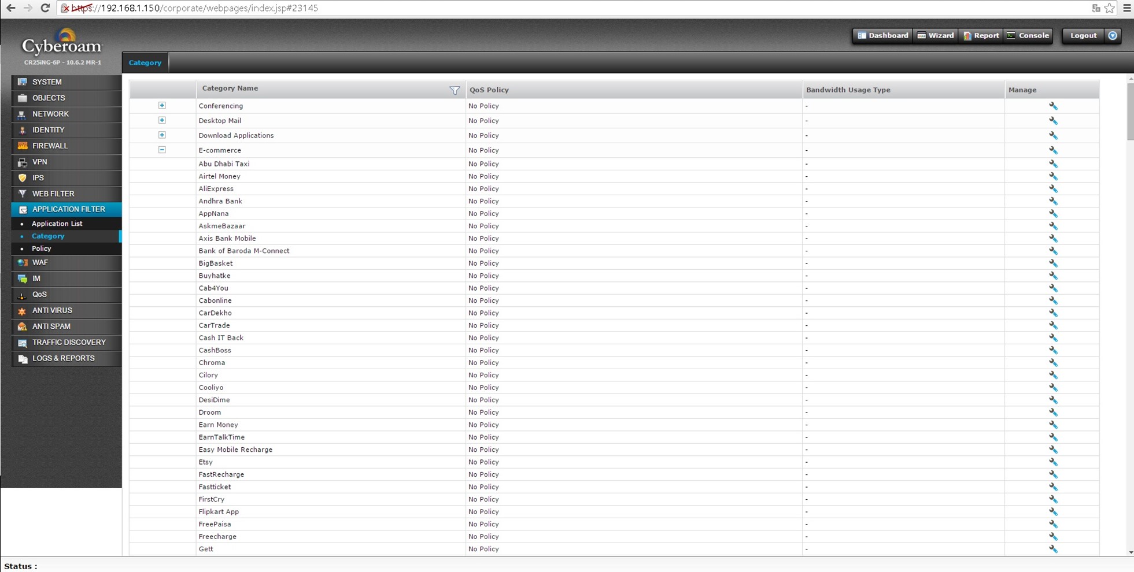
Task: Open manage wrench for Download Applications
Action: pos(1053,135)
